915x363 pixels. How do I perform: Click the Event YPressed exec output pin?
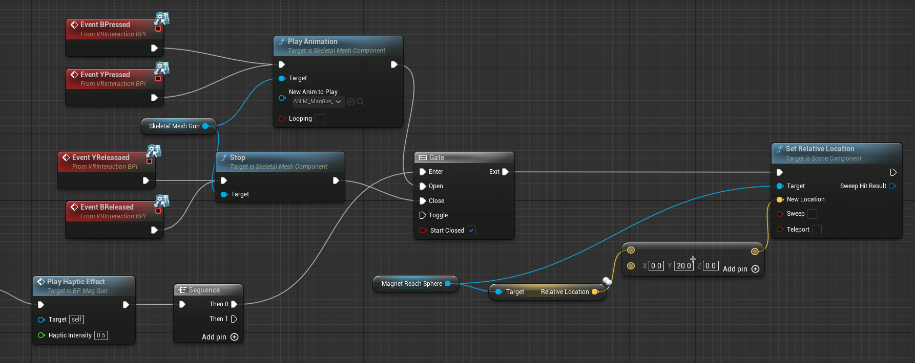pyautogui.click(x=154, y=98)
